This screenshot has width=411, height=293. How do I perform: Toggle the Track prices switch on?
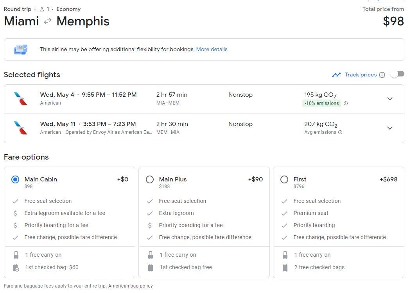[x=397, y=74]
